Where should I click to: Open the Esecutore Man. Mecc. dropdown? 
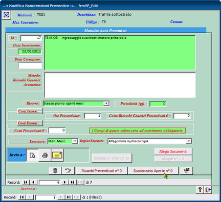[75, 141]
